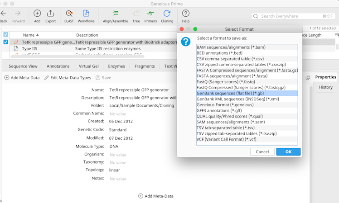Open the Annotations tab

pos(58,66)
